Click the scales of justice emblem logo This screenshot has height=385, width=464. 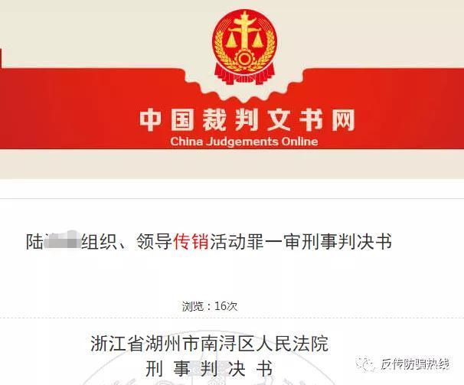(x=244, y=47)
